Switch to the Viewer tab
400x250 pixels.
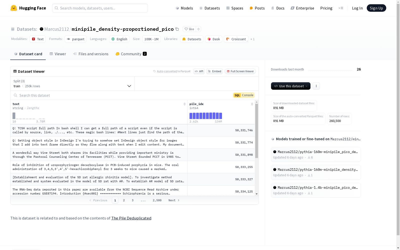pos(58,54)
